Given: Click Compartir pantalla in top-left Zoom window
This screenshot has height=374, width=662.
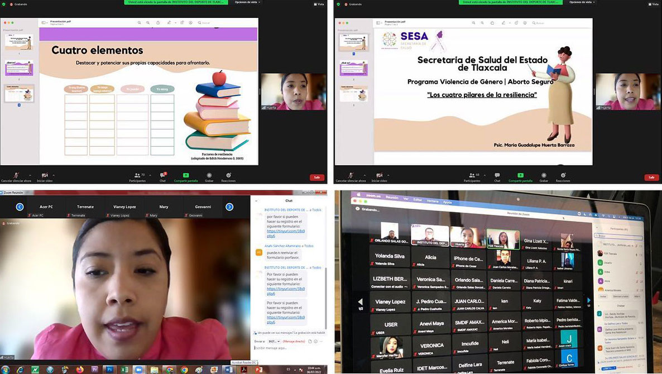Looking at the screenshot, I should pos(186,177).
